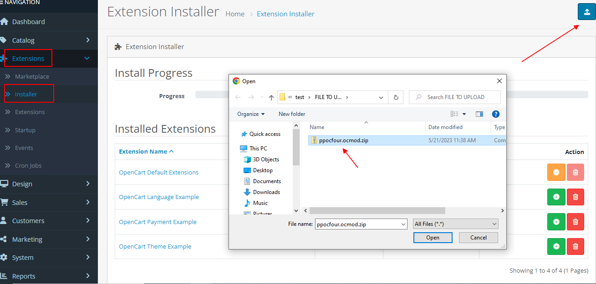Select the ppocfour.ocmod.zip file
Viewport: 596px width, 284px height.
pyautogui.click(x=407, y=140)
